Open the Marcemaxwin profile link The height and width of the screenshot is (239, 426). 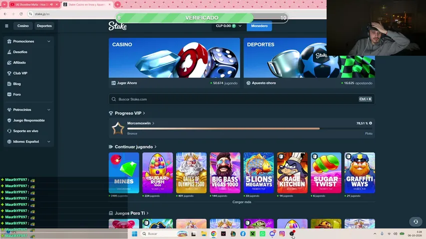(x=141, y=123)
